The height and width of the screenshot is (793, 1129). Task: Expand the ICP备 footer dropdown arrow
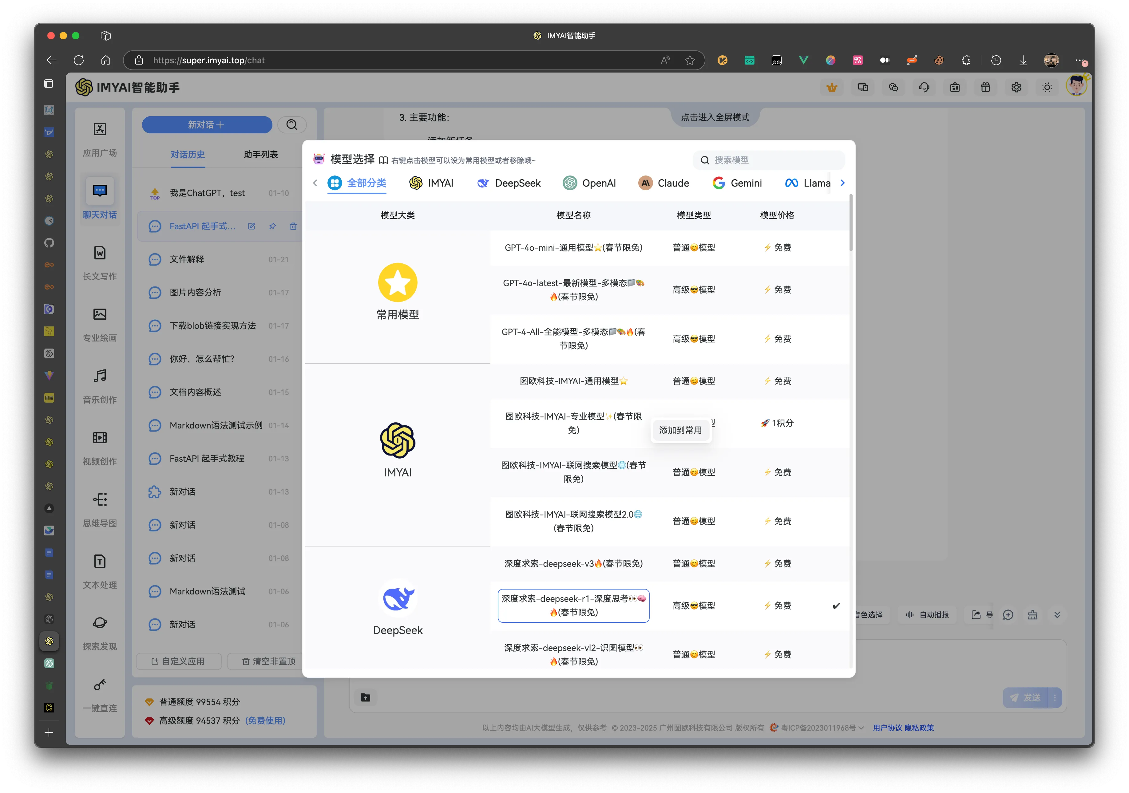(x=862, y=728)
